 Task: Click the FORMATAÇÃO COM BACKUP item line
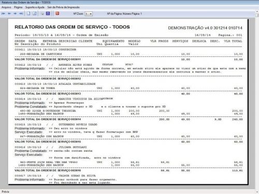pos(131,136)
